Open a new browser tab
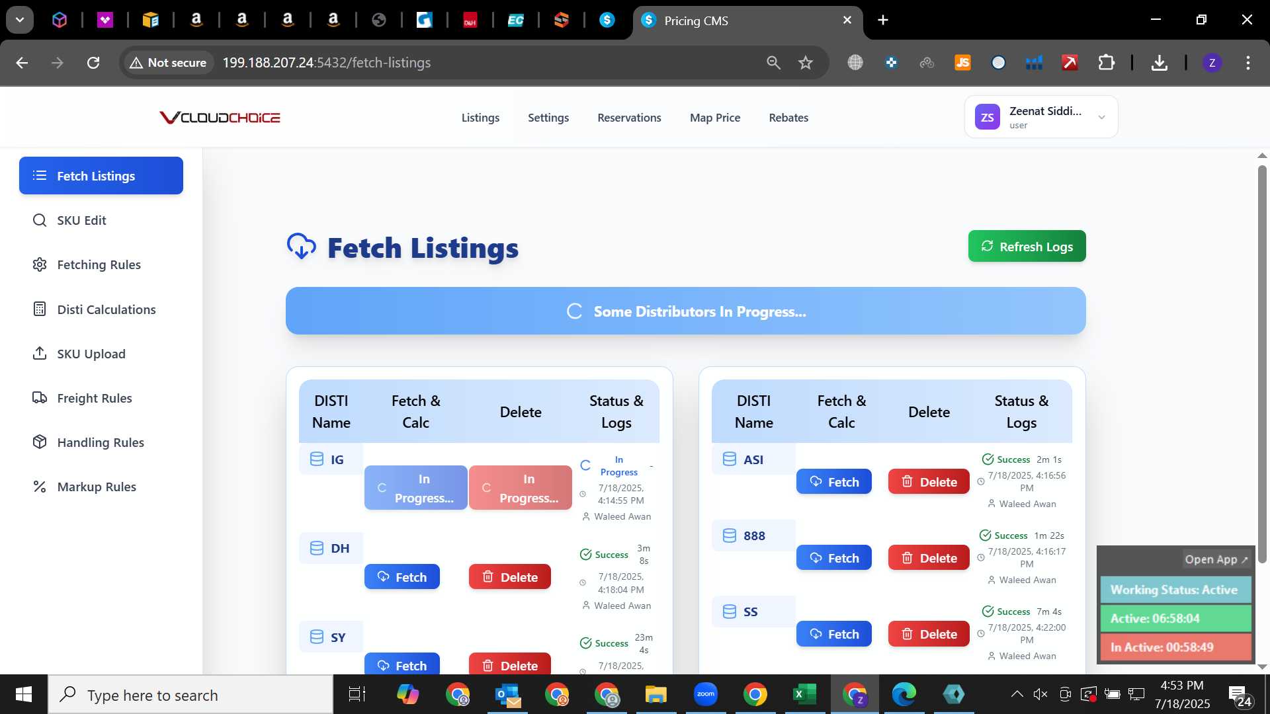The width and height of the screenshot is (1270, 714). (882, 20)
